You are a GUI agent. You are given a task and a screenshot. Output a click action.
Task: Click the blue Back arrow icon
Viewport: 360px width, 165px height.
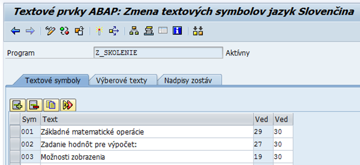tap(15, 31)
